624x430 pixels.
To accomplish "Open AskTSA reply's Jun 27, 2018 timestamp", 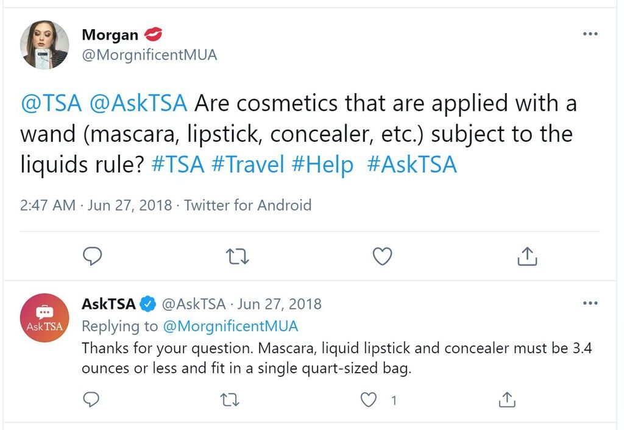I will click(279, 304).
